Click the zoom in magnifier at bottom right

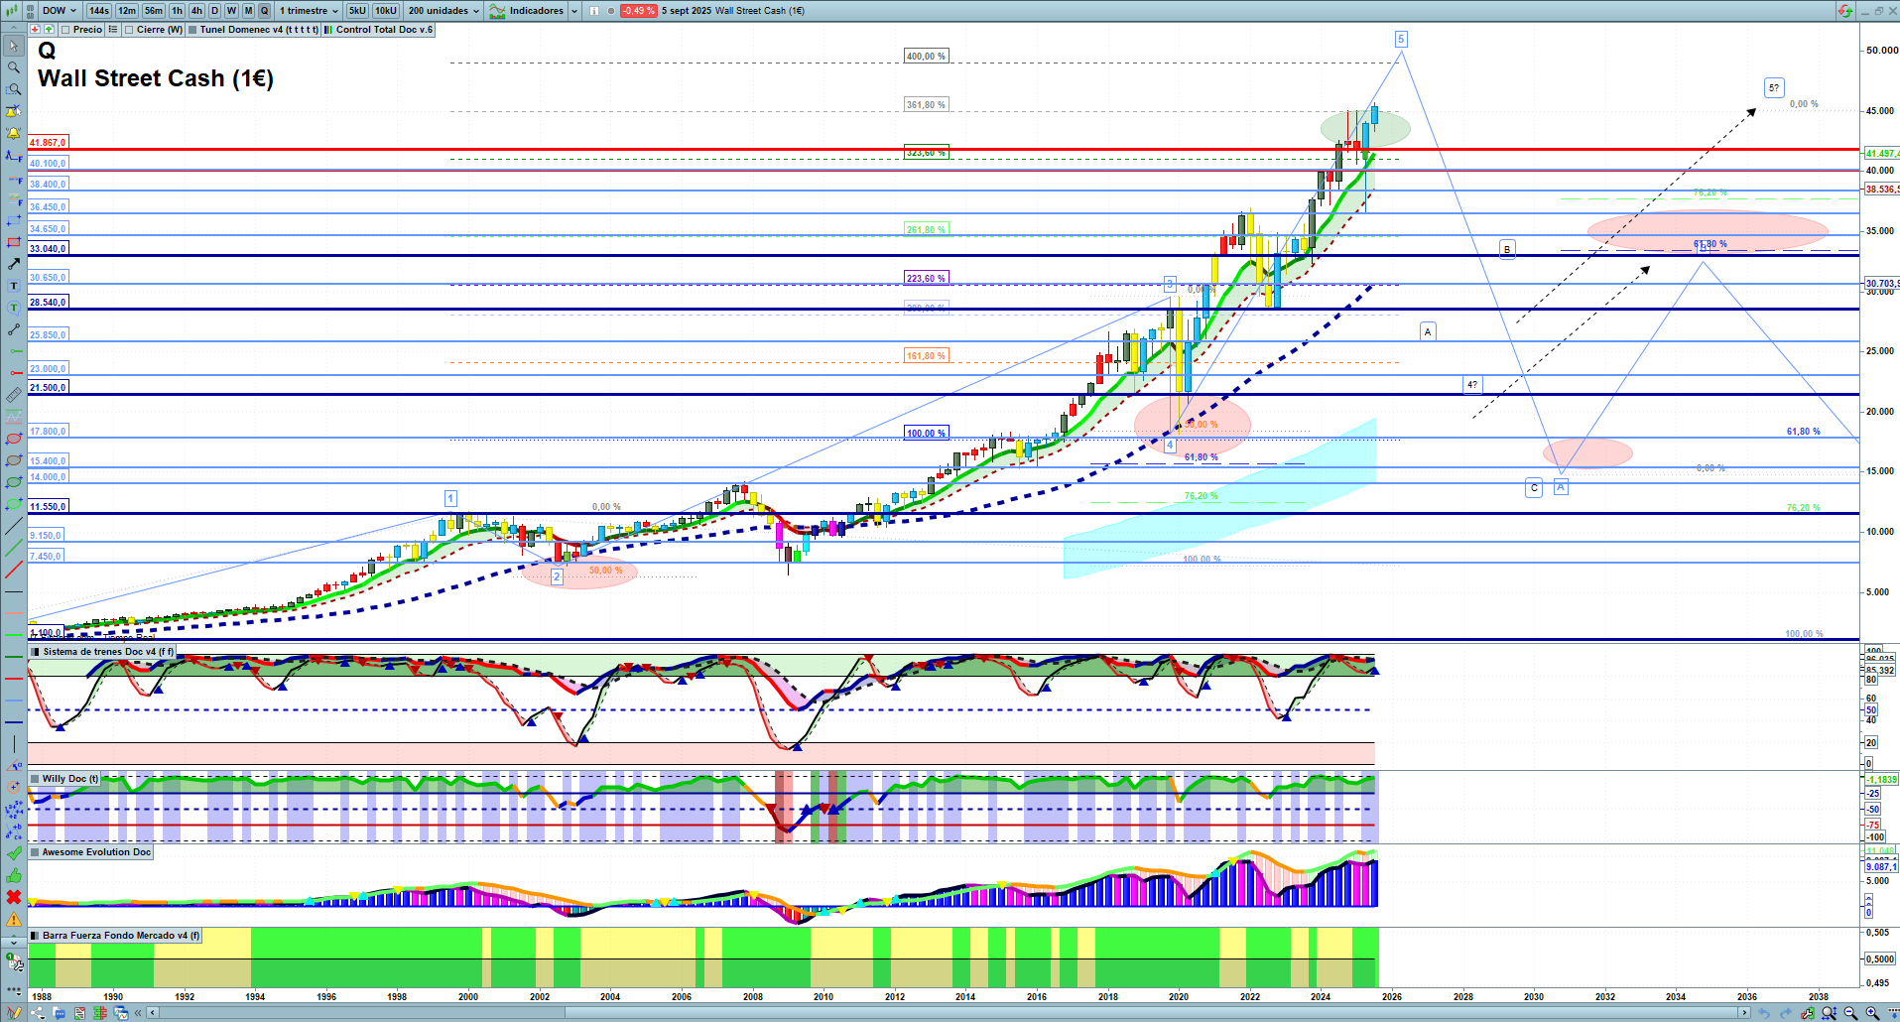1872,1013
